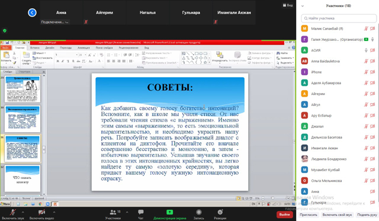379x221 pixels.
Task: Select slide 32 thumbnail ЧТО сказать клиенту
Action: tap(23, 178)
